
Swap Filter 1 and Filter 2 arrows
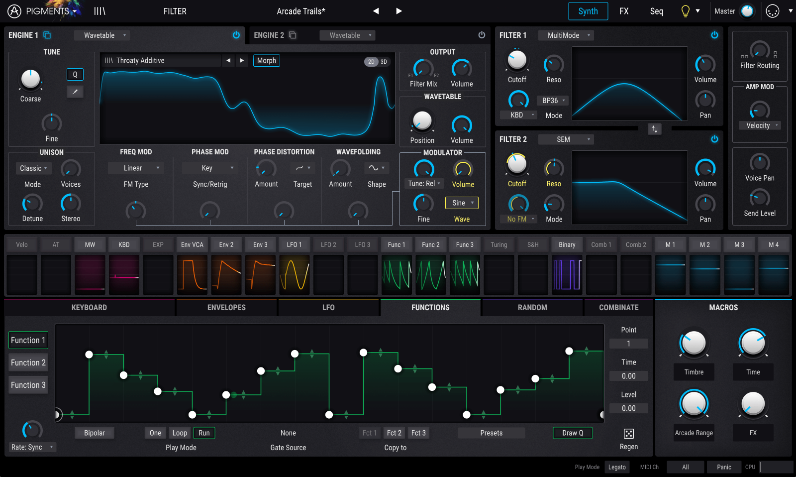pos(655,129)
